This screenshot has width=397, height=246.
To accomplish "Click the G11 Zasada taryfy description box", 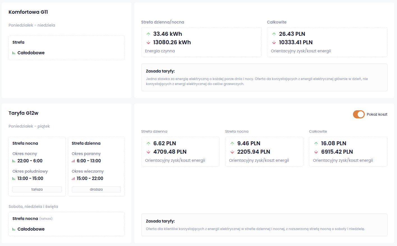I will 264,77.
